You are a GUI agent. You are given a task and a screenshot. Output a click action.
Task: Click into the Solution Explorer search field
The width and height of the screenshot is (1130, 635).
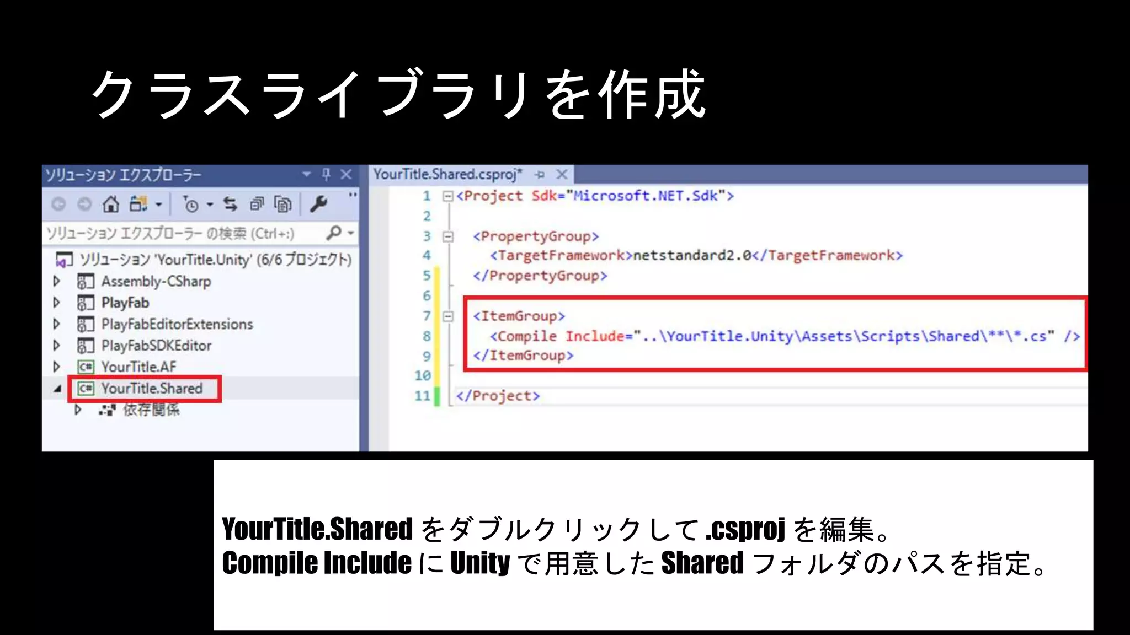185,234
